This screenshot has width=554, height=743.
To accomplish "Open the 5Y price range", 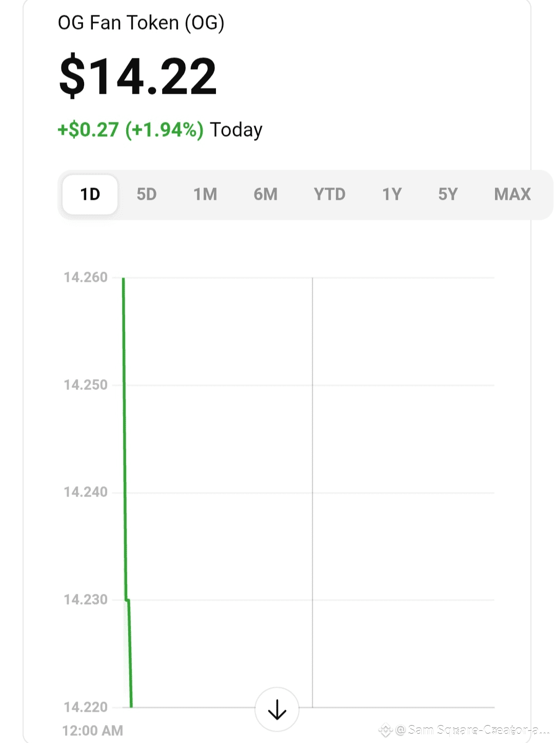I will pyautogui.click(x=448, y=194).
